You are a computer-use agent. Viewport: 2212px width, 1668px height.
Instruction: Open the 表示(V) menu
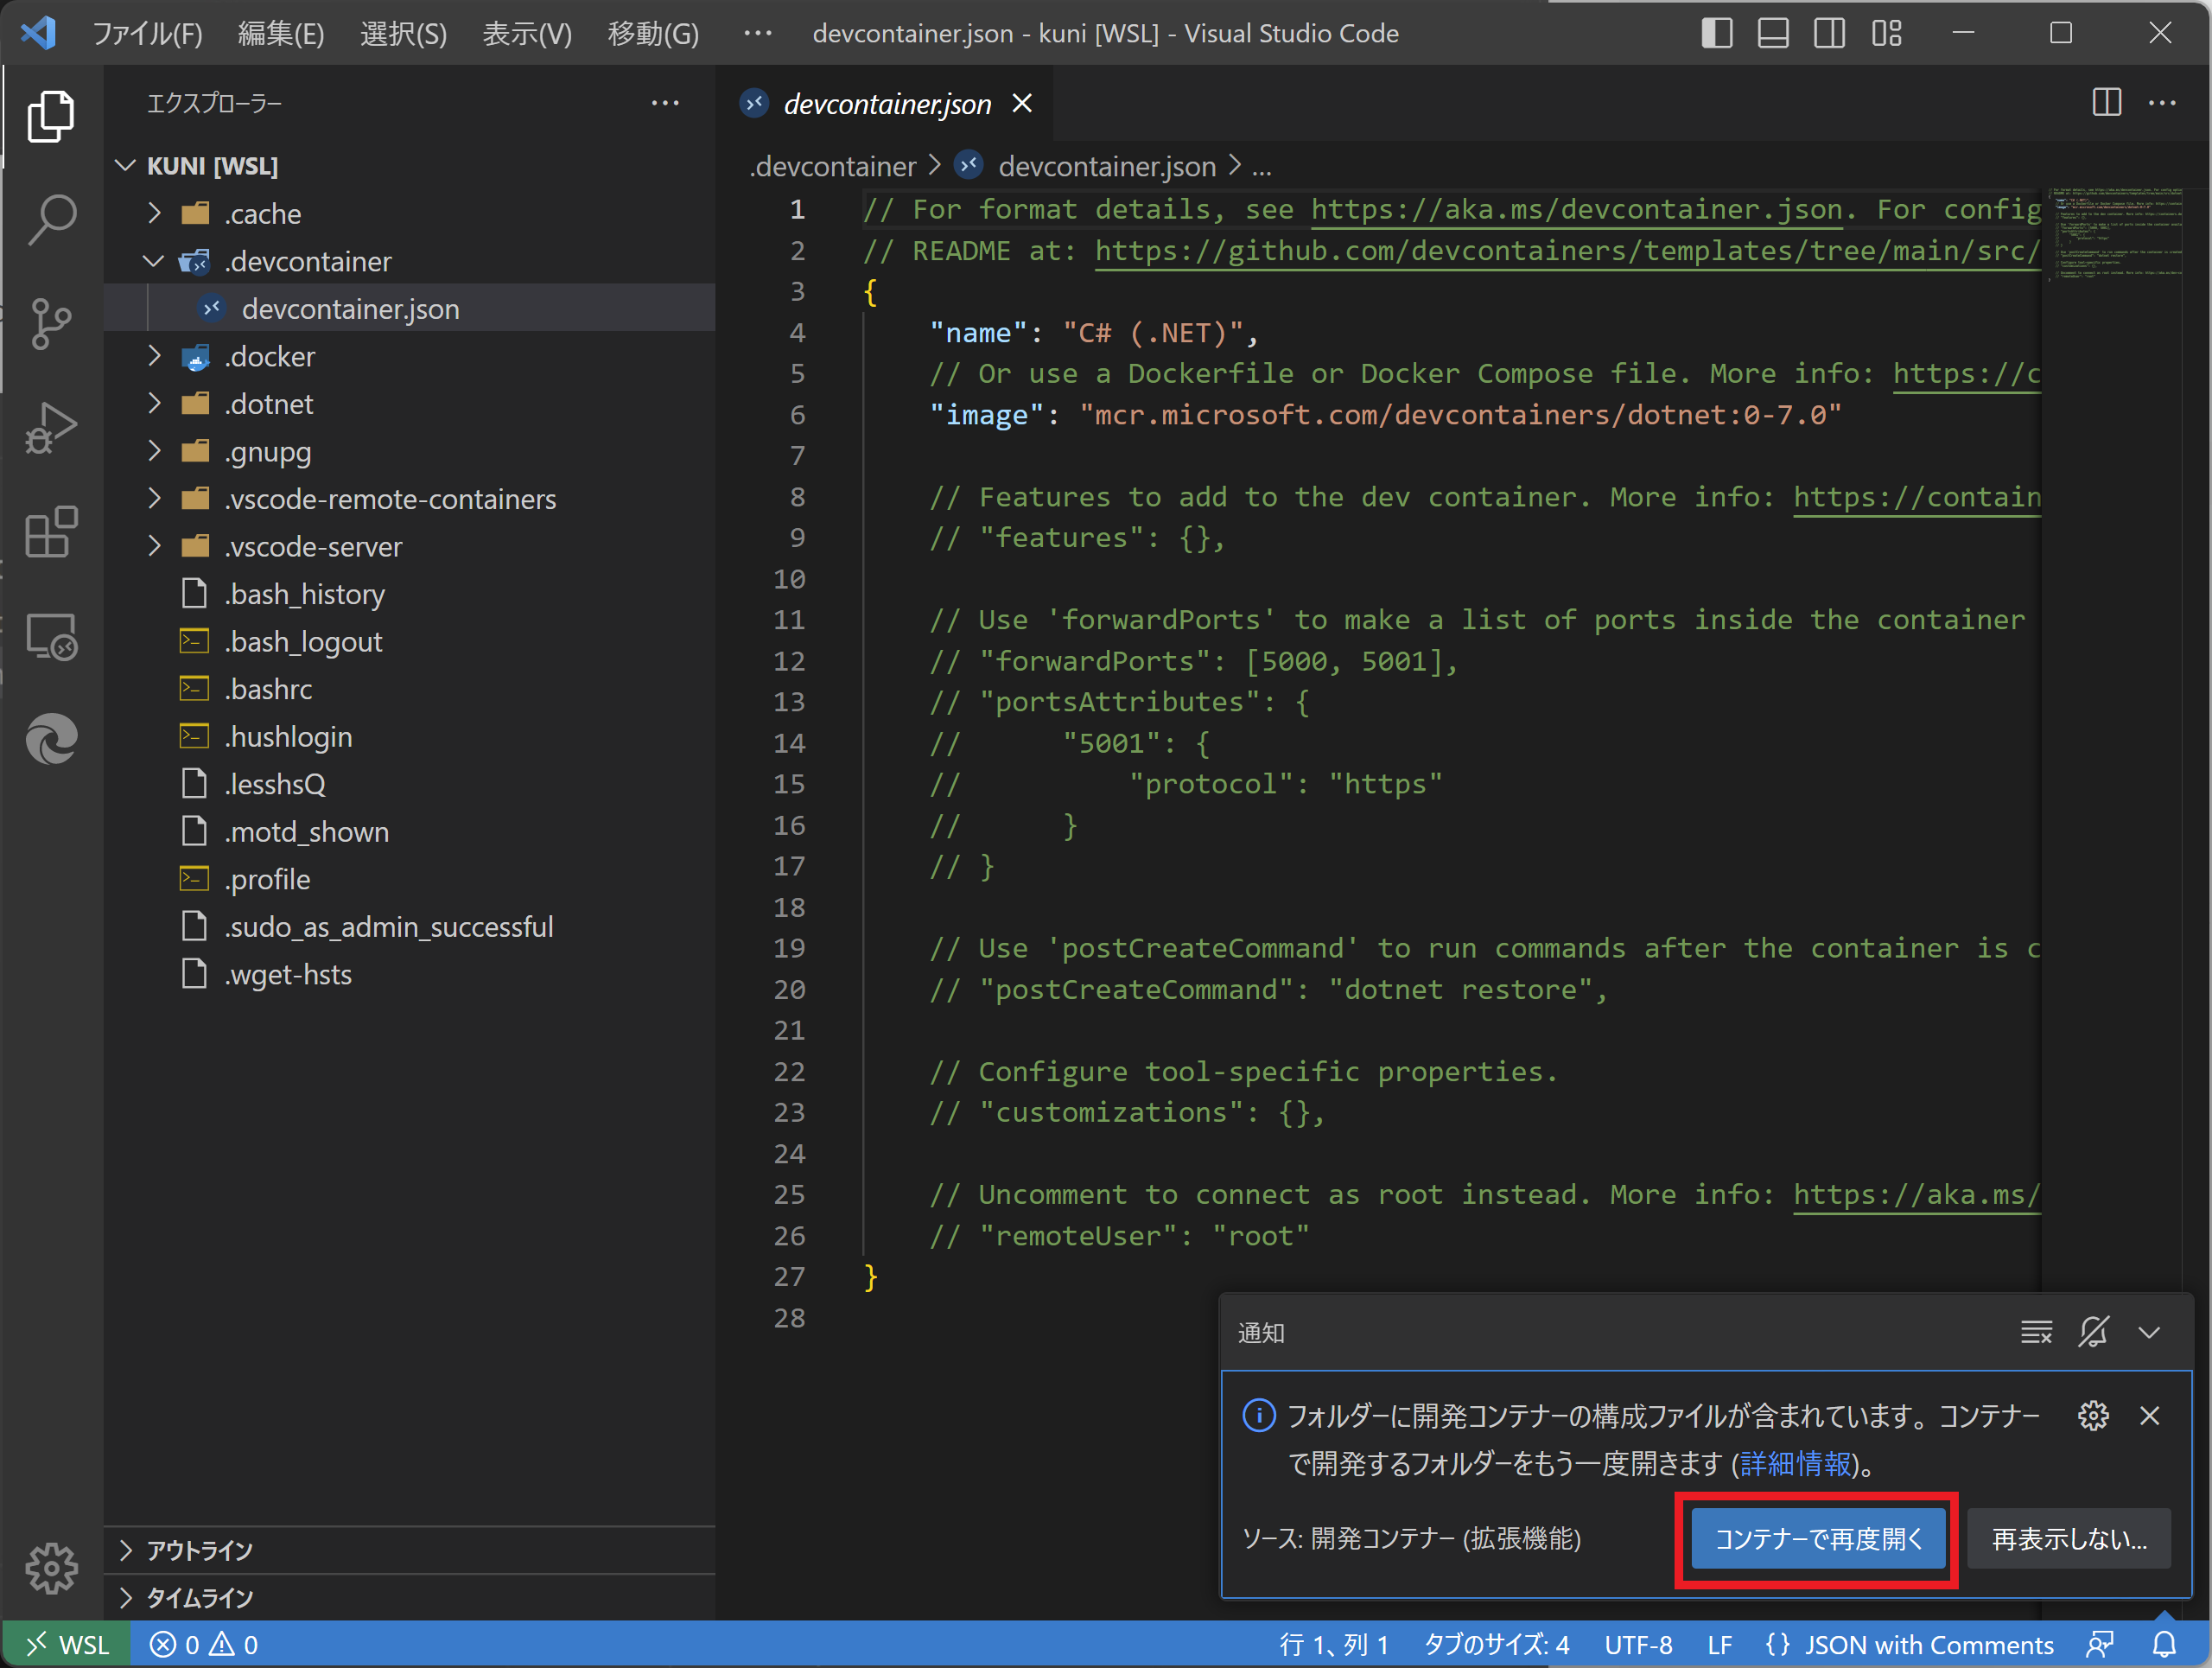tap(527, 33)
